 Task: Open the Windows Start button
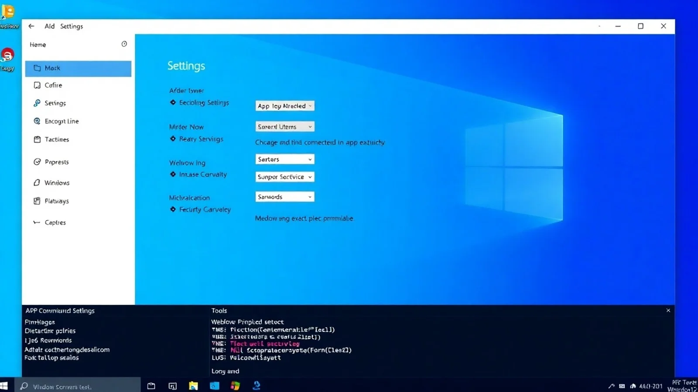pos(4,386)
